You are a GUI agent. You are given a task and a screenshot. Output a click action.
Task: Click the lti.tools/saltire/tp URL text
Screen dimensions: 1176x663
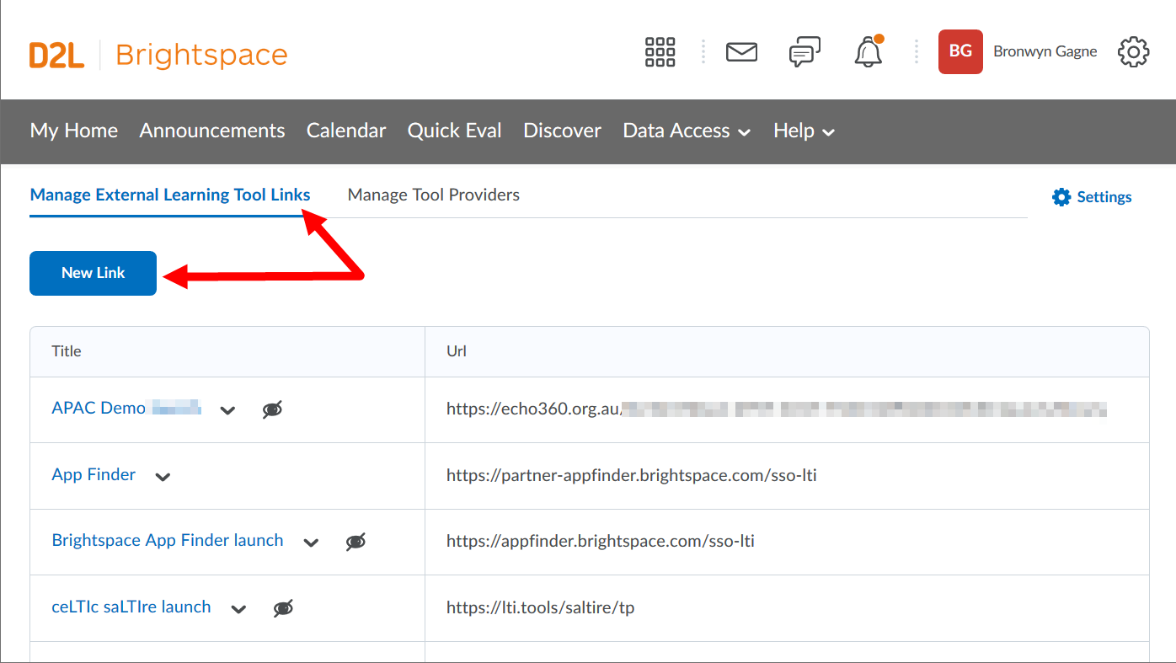pos(541,607)
